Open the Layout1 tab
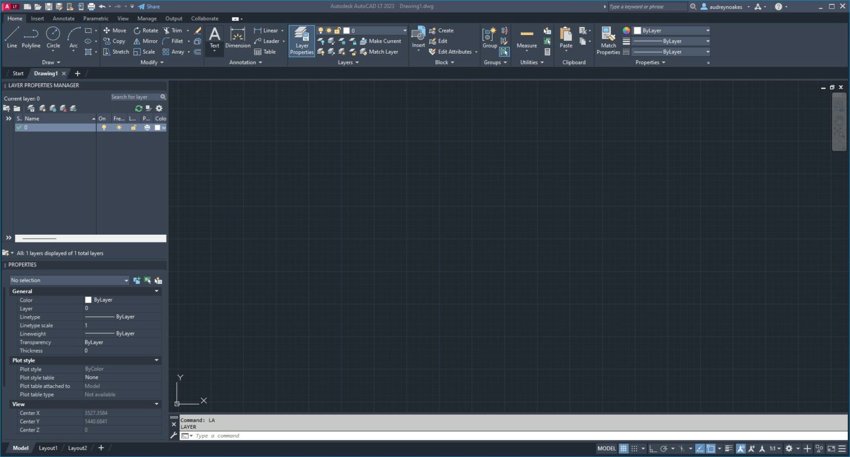Screen dimensions: 850x457 click(x=48, y=448)
